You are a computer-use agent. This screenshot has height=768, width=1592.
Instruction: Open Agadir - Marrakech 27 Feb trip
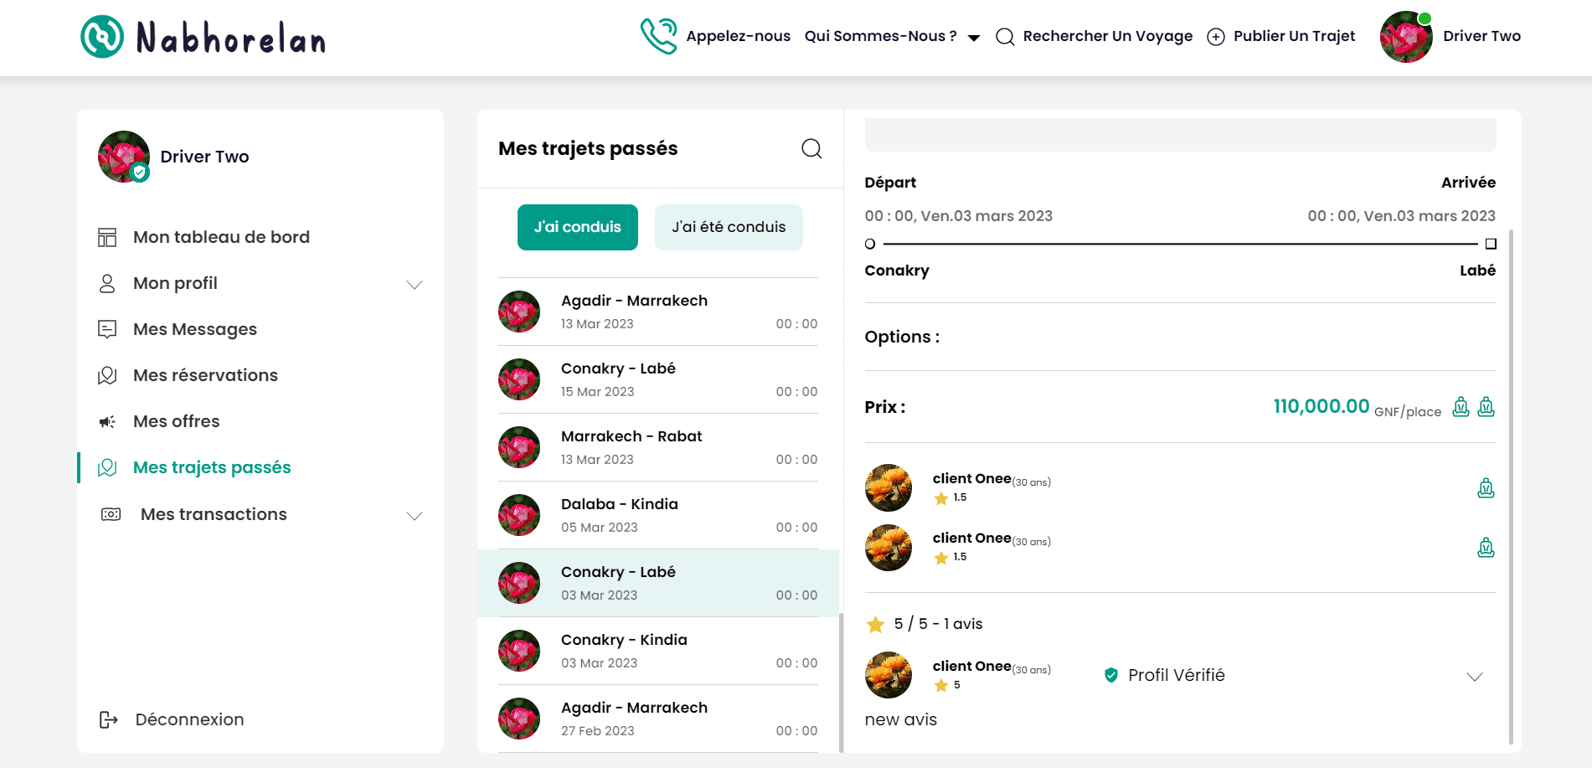658,719
